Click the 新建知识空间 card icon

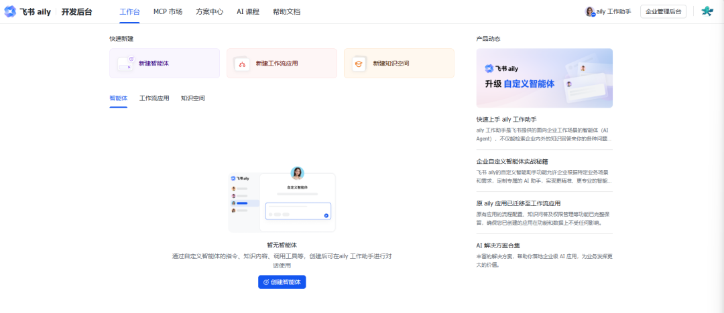pos(359,64)
